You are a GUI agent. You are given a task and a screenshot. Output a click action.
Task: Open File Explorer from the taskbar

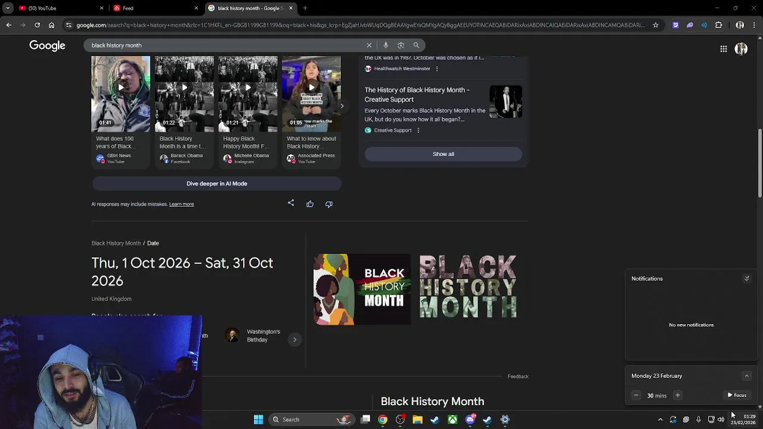click(x=417, y=419)
